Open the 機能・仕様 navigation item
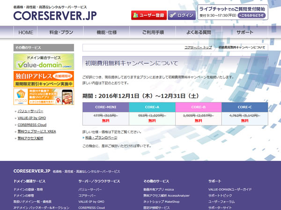Image resolution: width=281 pixels, height=210 pixels. (107, 32)
